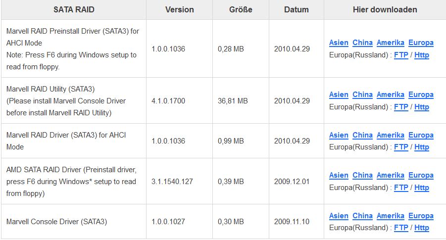Screen dimensions: 446x240
Task: Open Asien link for Marvell Console Driver
Action: coord(339,216)
